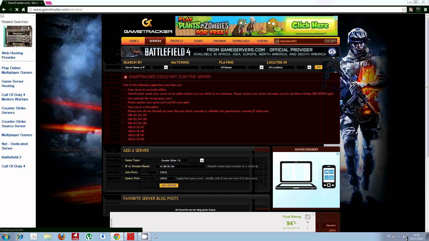The image size is (429, 241).
Task: Select the SERVERS menu tab
Action: [155, 41]
